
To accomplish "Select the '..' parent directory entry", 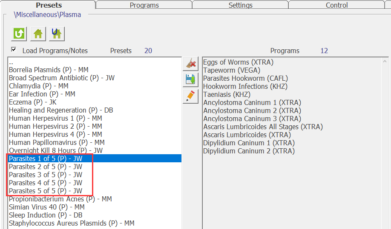I will [11, 62].
